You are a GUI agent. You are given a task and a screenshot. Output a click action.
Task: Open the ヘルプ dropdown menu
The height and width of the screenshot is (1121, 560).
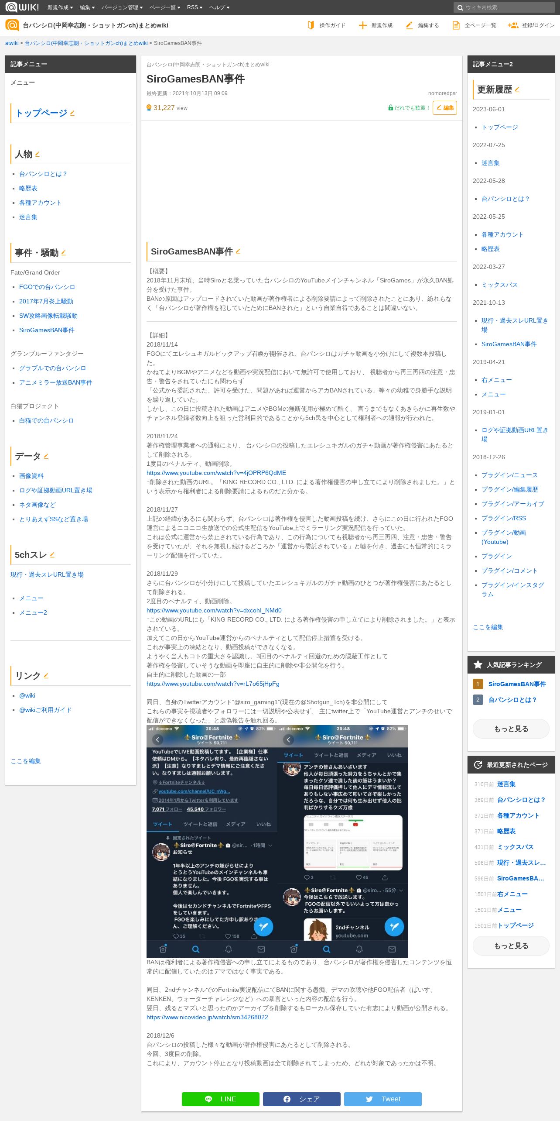coord(219,7)
